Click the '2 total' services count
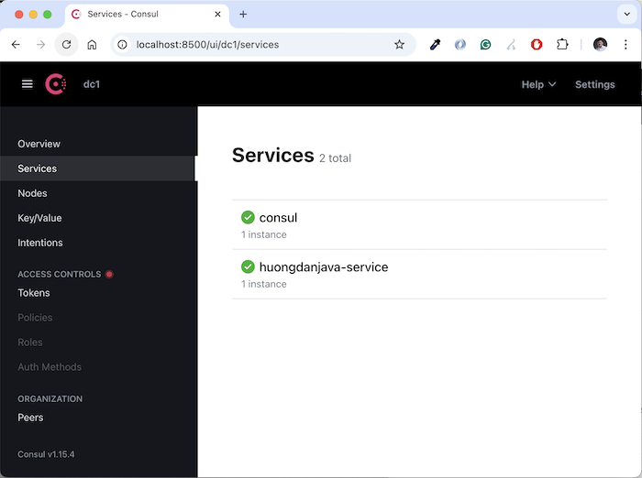This screenshot has width=642, height=478. click(x=335, y=158)
